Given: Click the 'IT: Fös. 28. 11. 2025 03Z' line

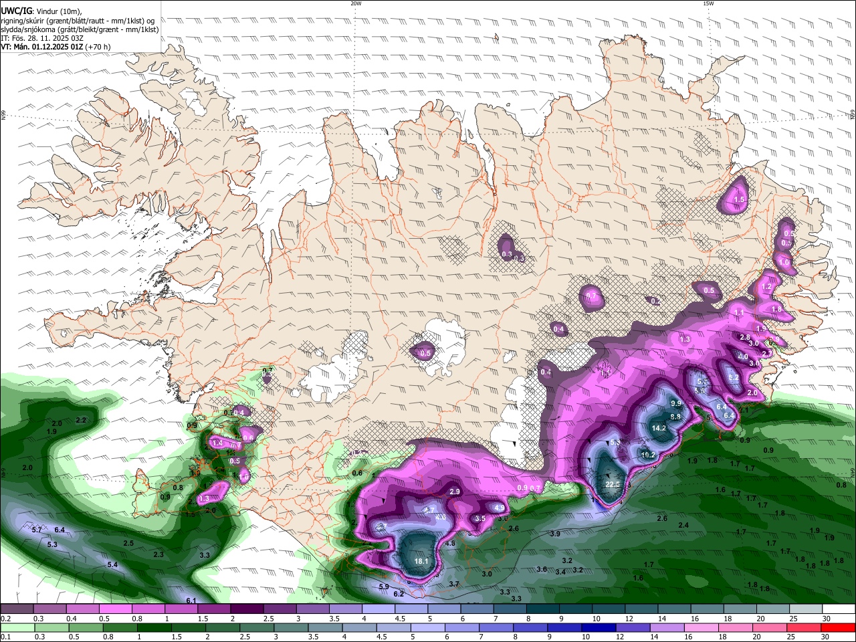Looking at the screenshot, I should (41, 38).
